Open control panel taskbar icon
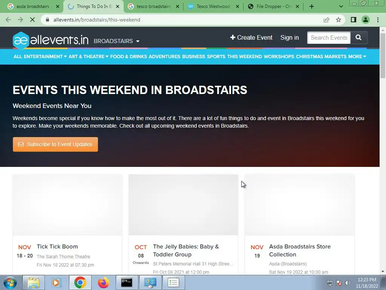The width and height of the screenshot is (386, 290). click(x=150, y=282)
